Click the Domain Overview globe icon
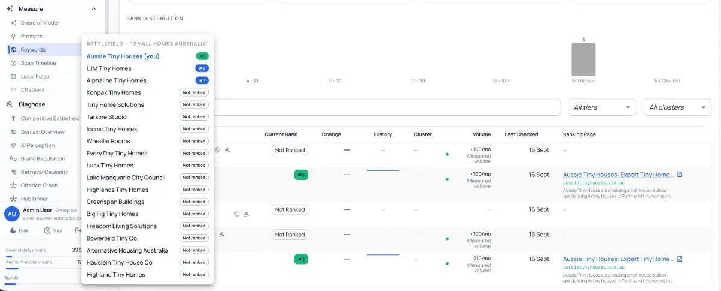721x291 pixels. [x=13, y=132]
